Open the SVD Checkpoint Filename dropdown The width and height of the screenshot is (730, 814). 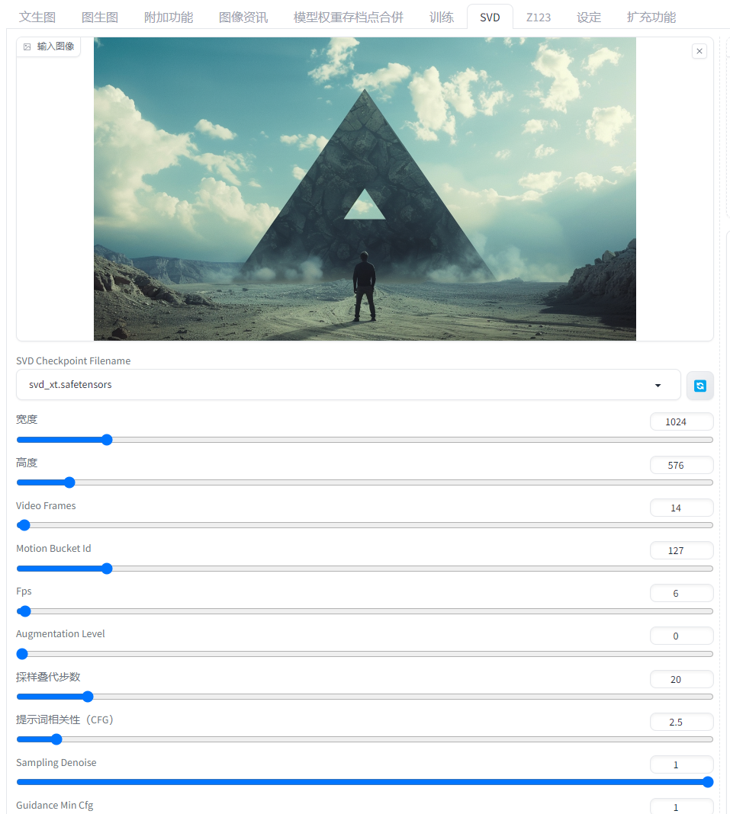tap(348, 385)
